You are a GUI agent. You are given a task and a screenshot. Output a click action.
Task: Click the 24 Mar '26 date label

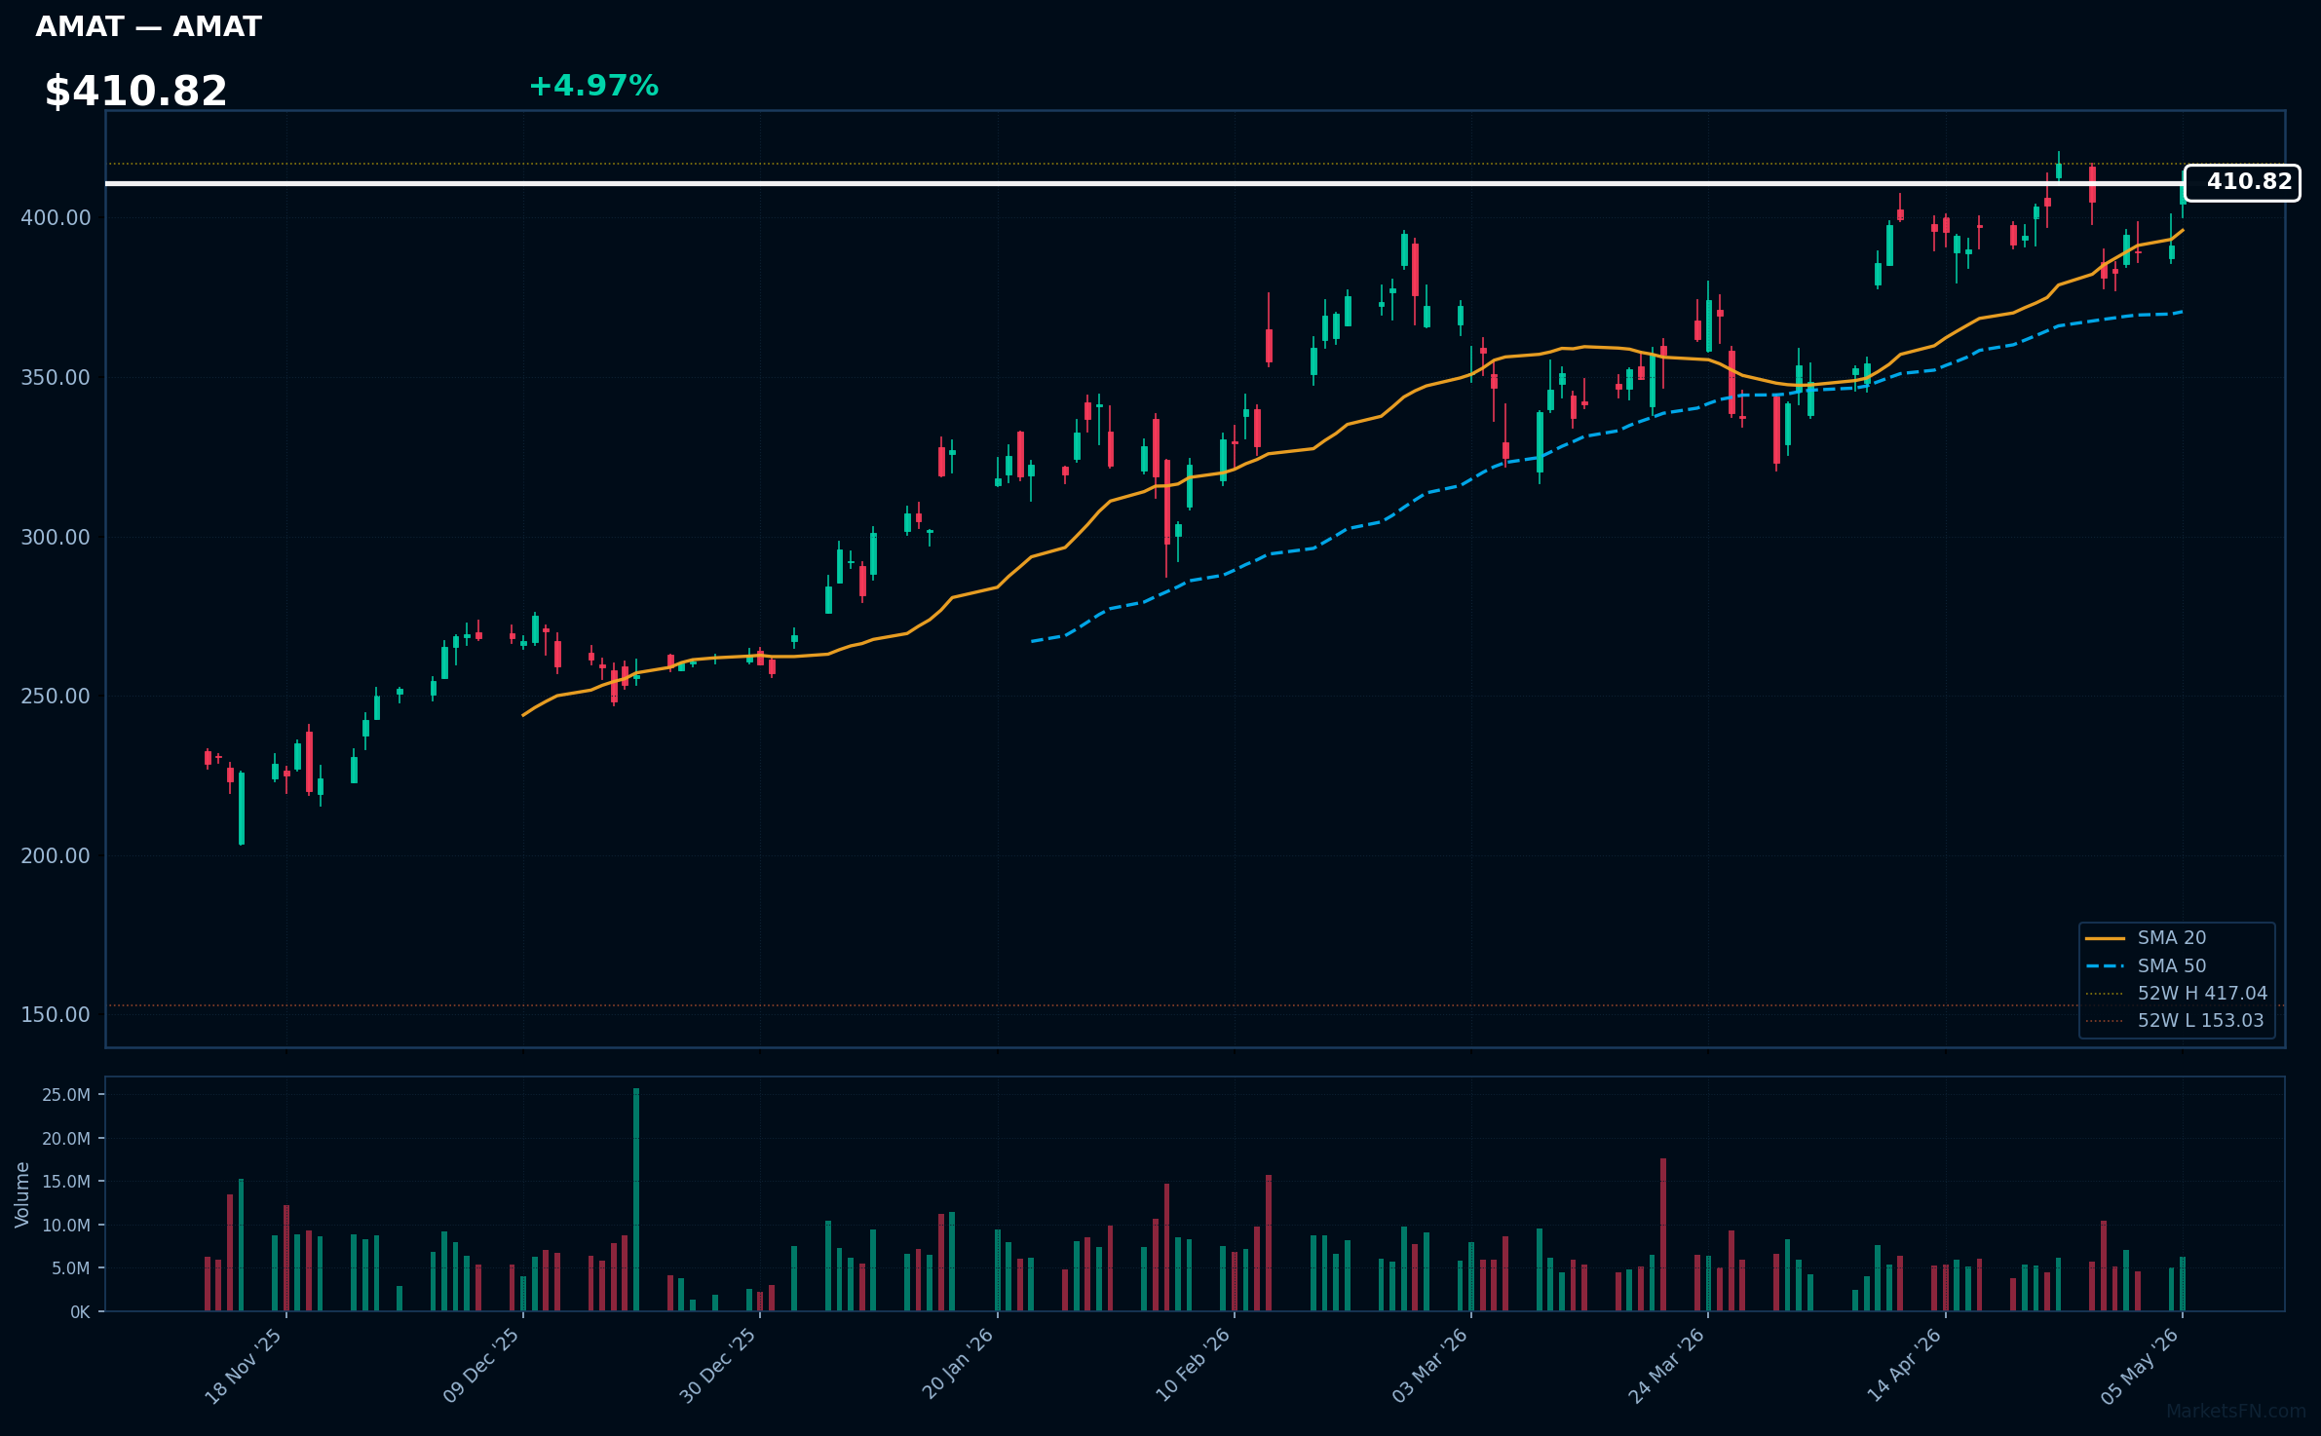tap(1667, 1366)
